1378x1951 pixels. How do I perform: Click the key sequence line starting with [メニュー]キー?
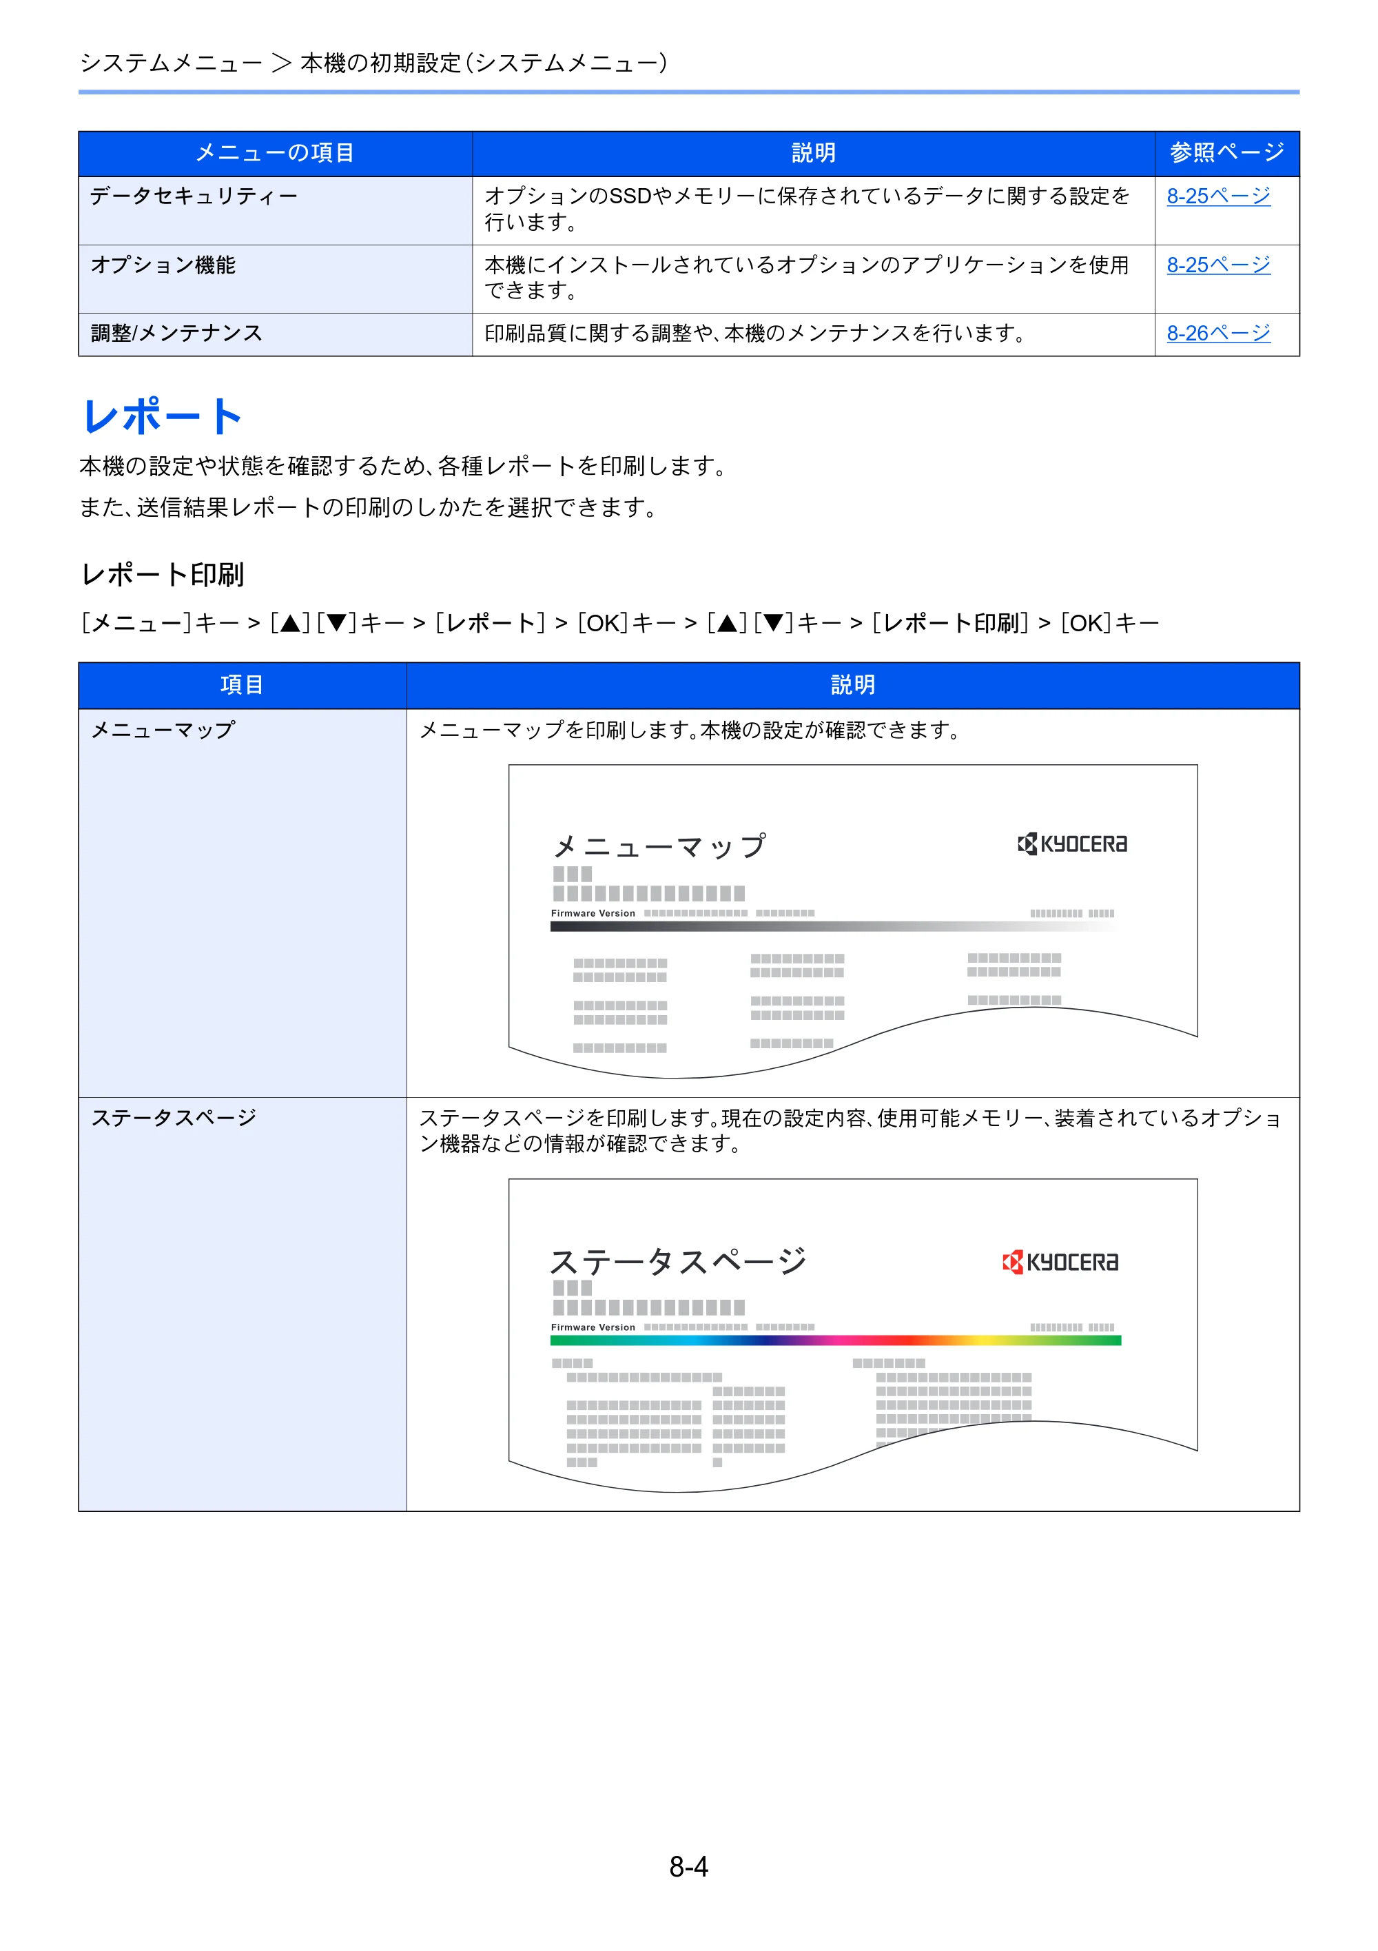[x=620, y=623]
